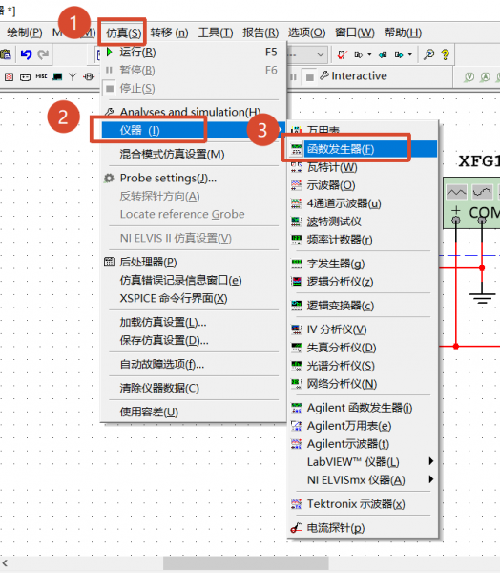Click the yellow help question mark icon
The image size is (500, 573).
[x=445, y=54]
